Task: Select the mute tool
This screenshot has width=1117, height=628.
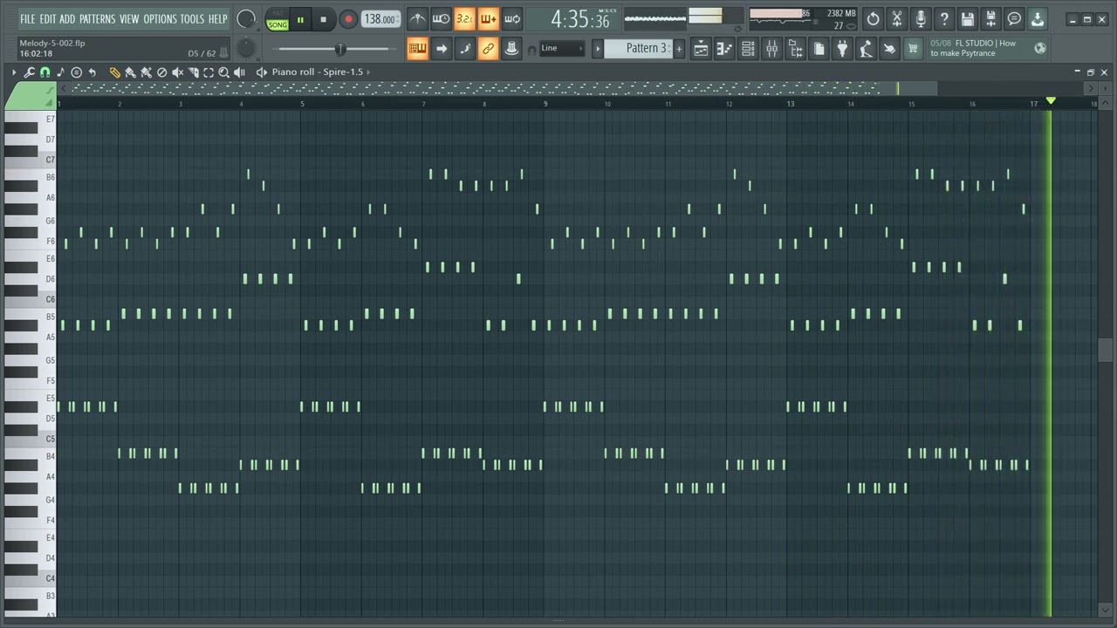Action: click(177, 72)
